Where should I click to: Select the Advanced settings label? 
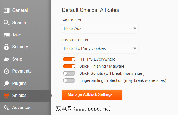pos(22,107)
